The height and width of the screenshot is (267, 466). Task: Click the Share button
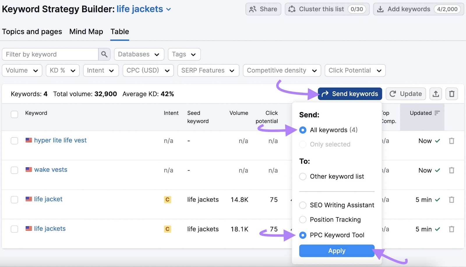pyautogui.click(x=263, y=9)
